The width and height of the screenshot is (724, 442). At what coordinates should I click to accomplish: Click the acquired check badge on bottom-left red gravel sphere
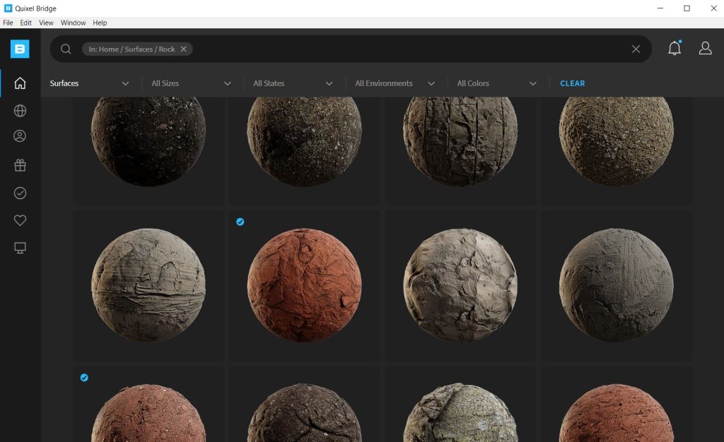[84, 378]
